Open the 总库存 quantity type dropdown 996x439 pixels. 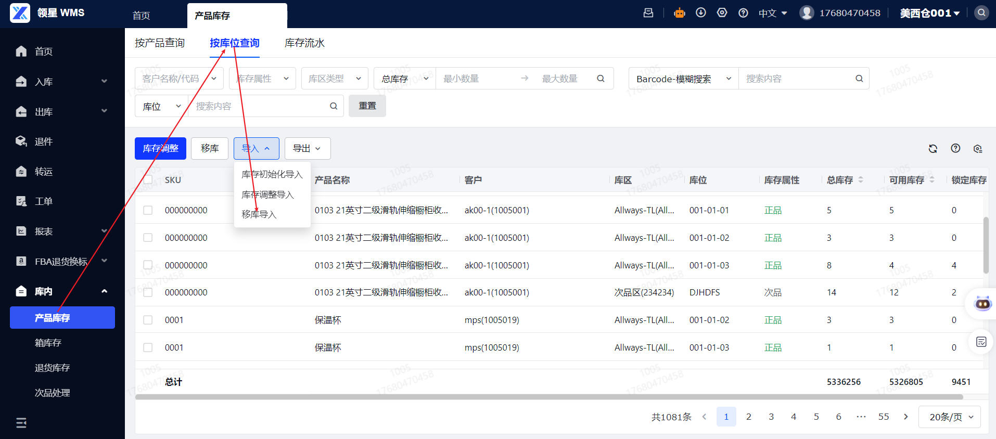[x=405, y=79]
